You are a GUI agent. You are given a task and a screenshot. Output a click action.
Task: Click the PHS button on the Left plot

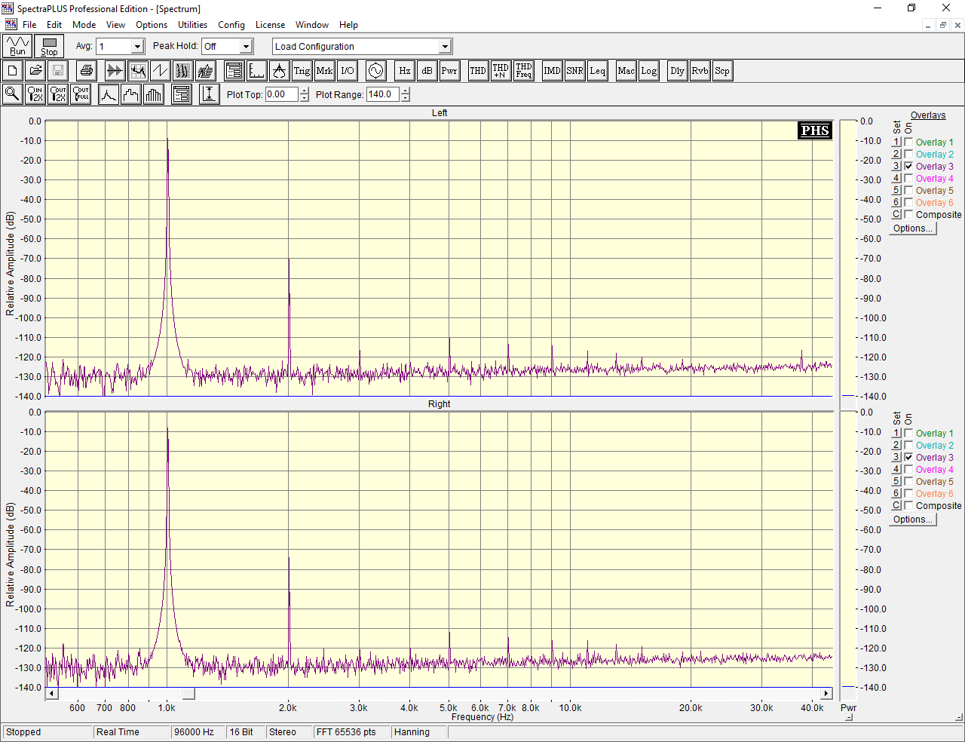point(815,130)
